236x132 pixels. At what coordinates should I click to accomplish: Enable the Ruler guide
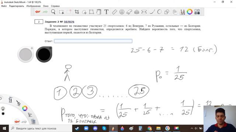point(115,12)
